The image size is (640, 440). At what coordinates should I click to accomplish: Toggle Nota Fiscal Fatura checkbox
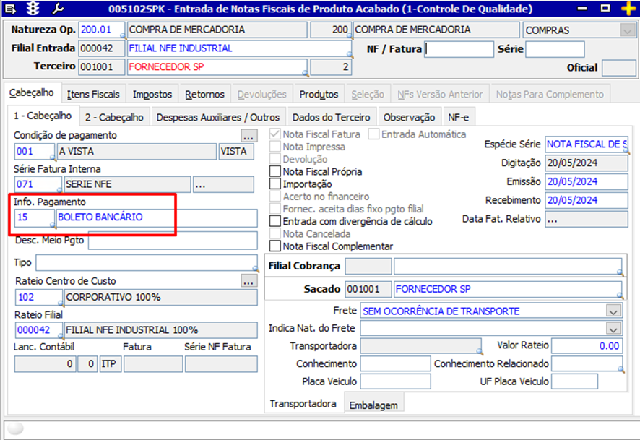[x=275, y=134]
